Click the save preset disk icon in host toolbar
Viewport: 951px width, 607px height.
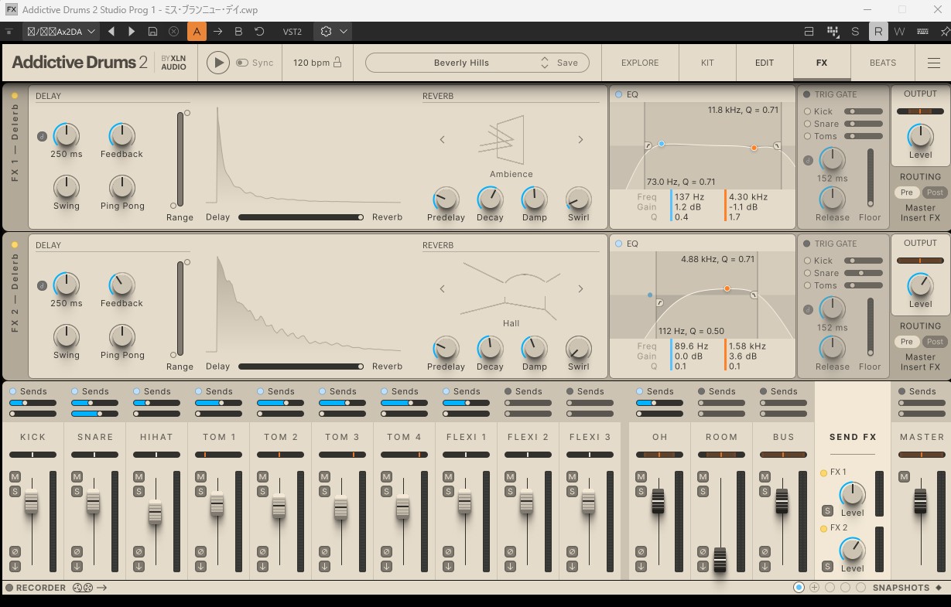pyautogui.click(x=153, y=32)
